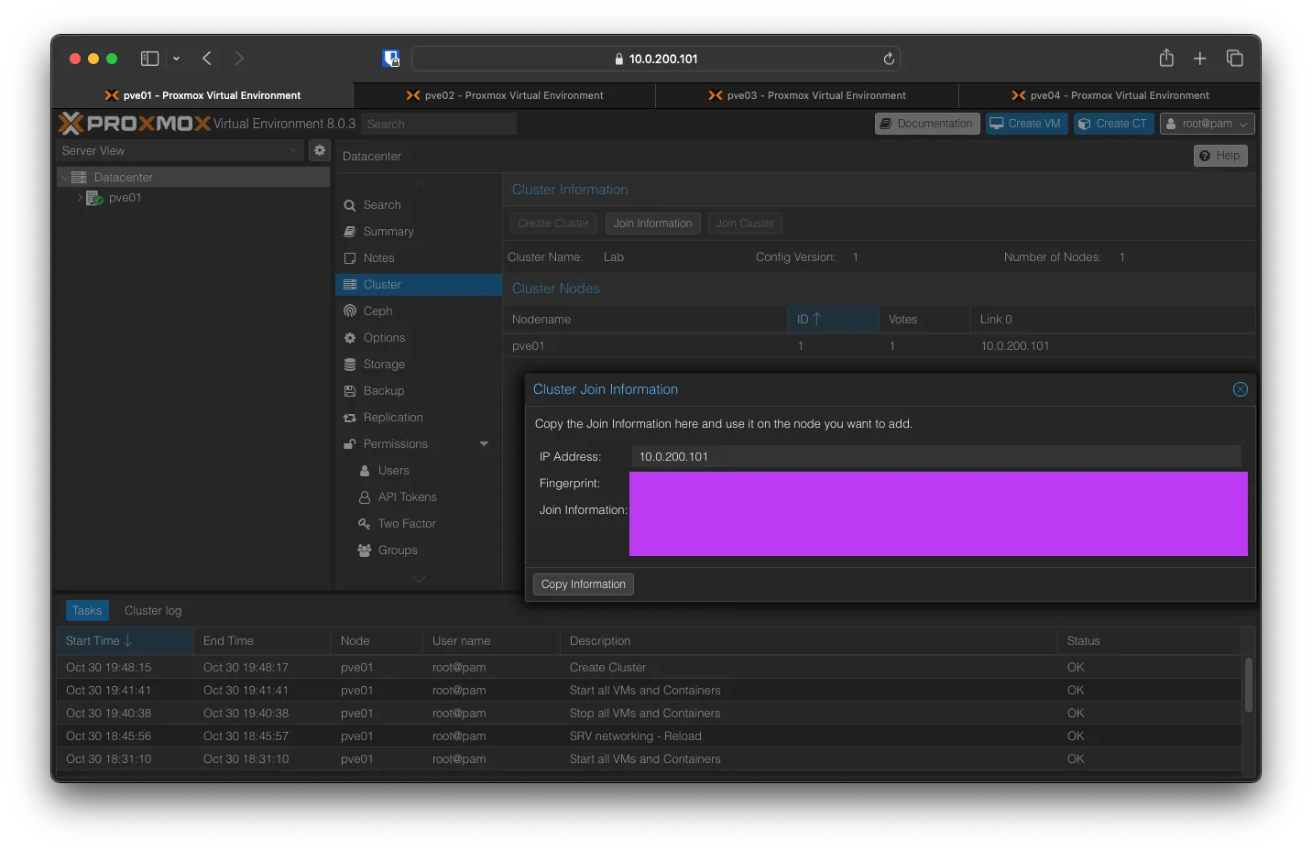
Task: Open the Backup menu item
Action: (419, 391)
